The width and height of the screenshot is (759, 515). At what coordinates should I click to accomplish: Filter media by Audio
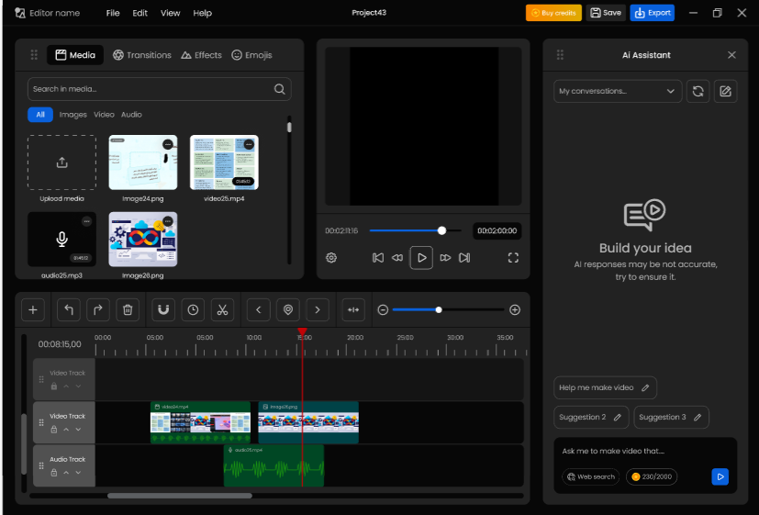[x=131, y=115]
